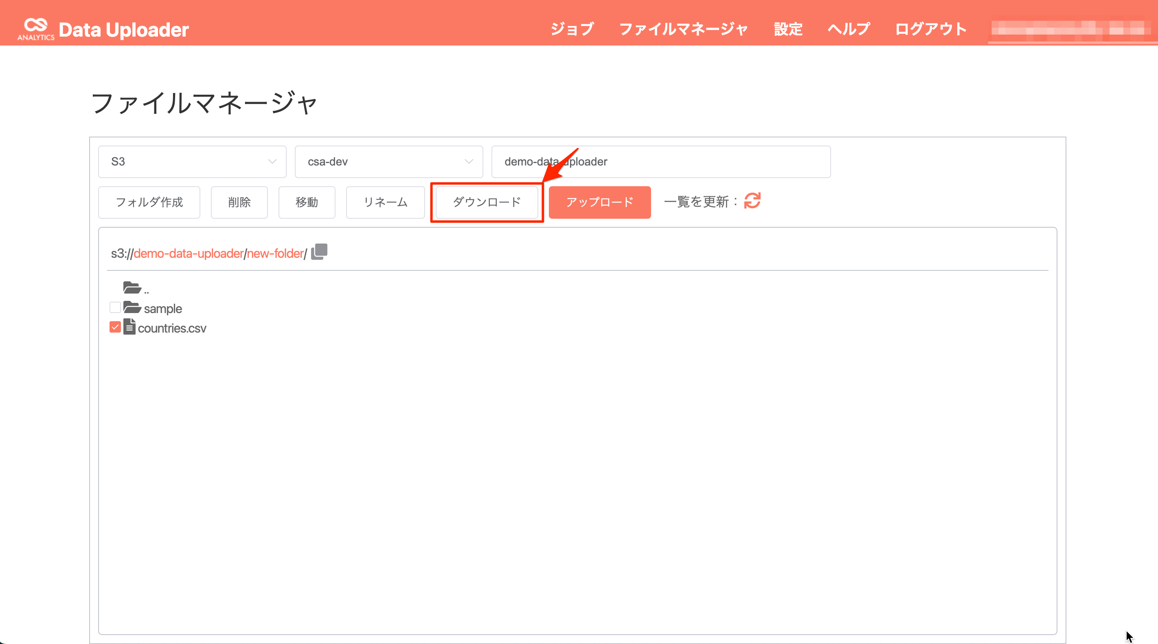Click inside the demo-data-uploader bucket field
Viewport: 1158px width, 644px height.
point(661,161)
